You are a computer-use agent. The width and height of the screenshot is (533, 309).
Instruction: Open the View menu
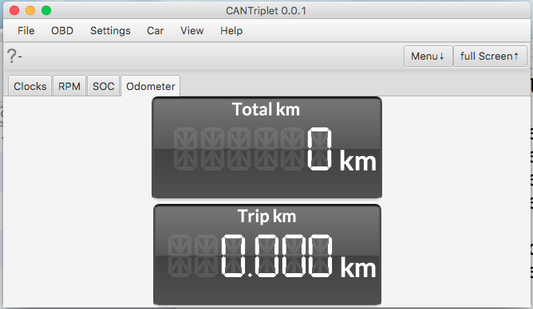[192, 31]
